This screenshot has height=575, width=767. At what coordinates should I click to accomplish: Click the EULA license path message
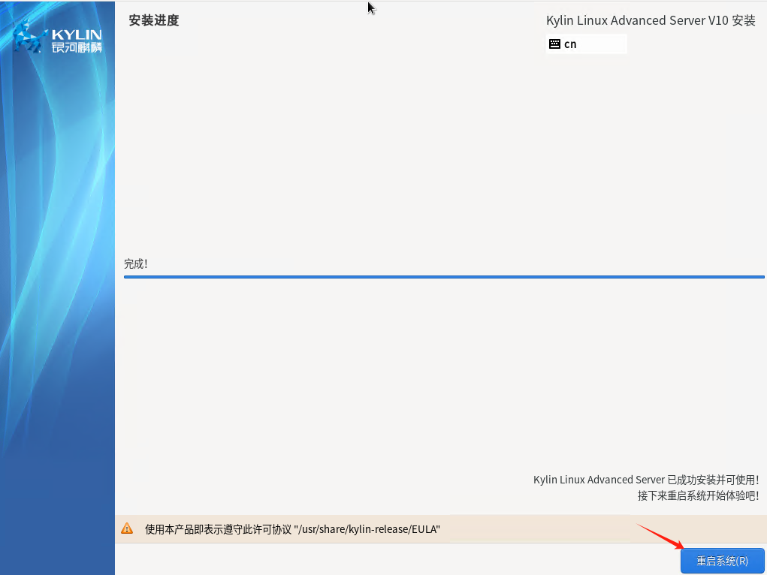(x=292, y=529)
